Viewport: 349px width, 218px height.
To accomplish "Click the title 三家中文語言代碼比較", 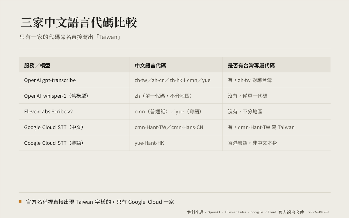I will 79,23.
